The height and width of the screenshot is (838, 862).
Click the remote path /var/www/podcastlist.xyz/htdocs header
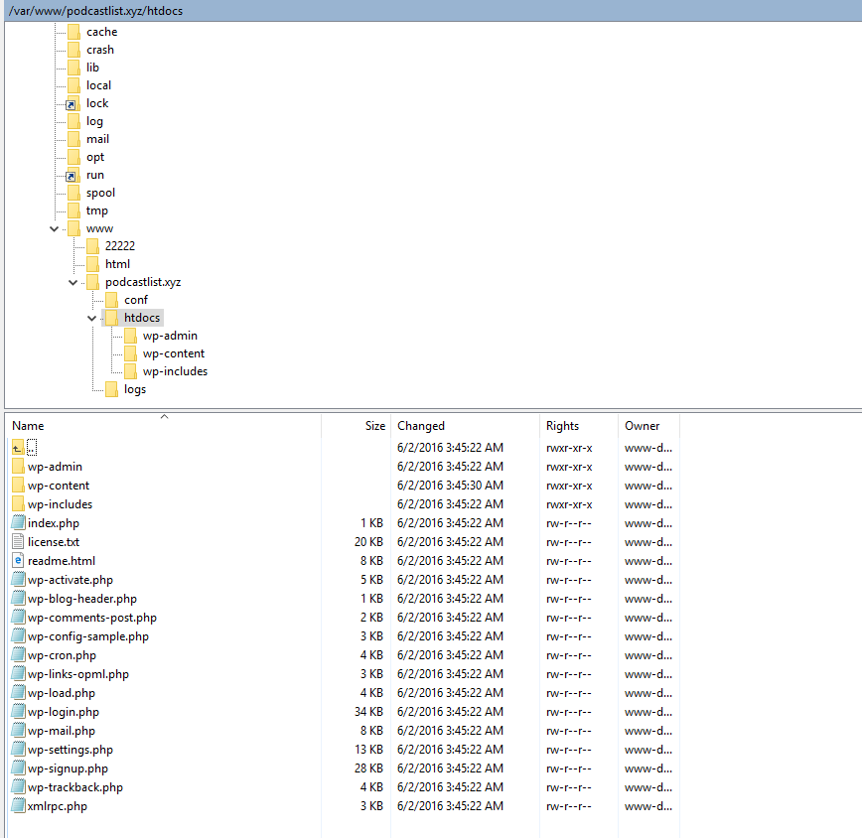tap(95, 11)
